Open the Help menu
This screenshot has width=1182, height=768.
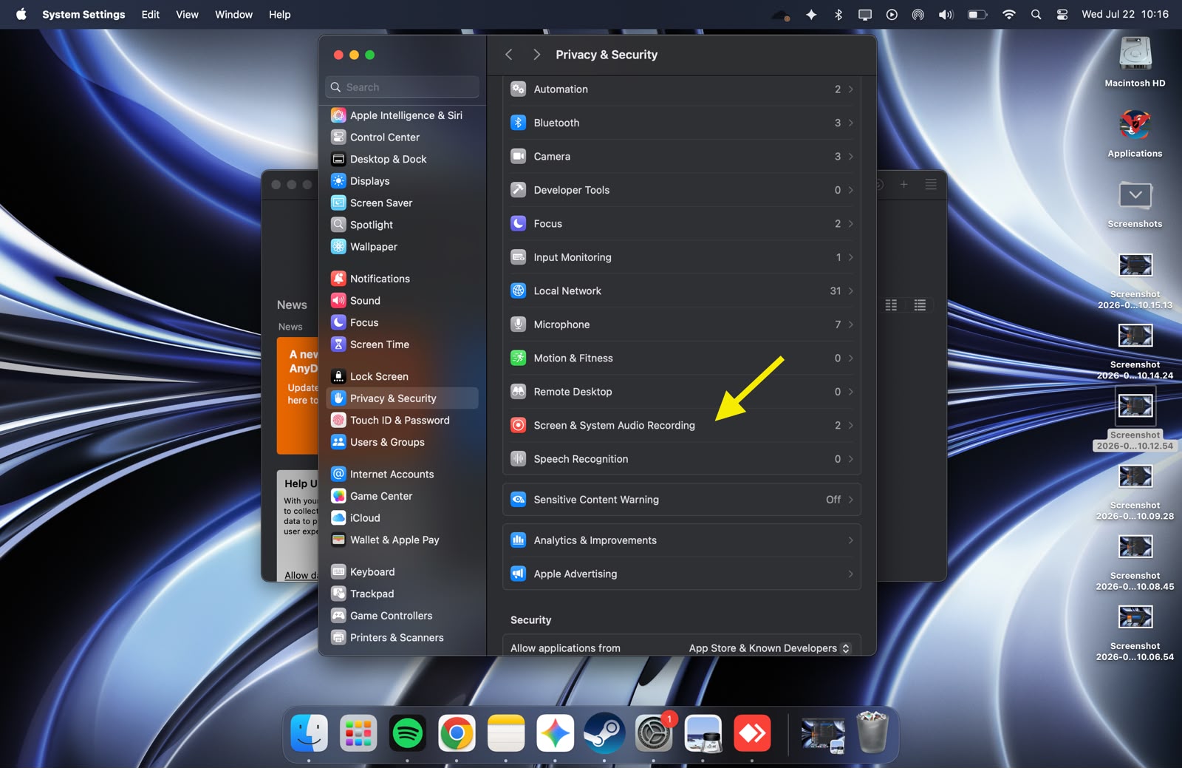[x=279, y=14]
